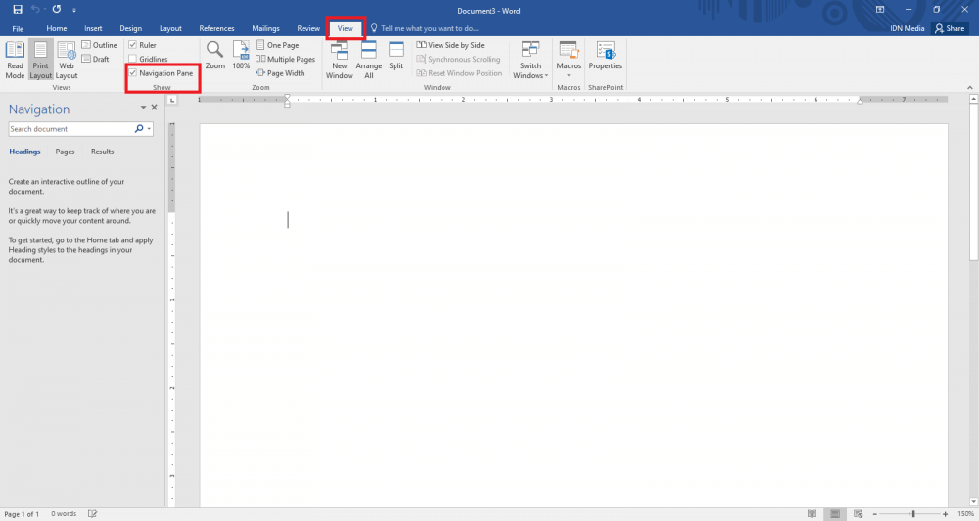Click zoom in plus button

click(946, 514)
